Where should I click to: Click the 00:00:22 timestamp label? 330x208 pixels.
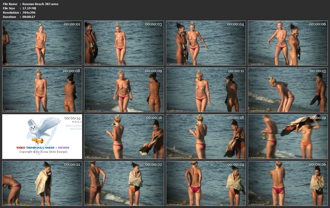[154, 165]
